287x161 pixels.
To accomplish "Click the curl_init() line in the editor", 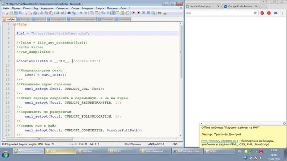I will pos(46,75).
